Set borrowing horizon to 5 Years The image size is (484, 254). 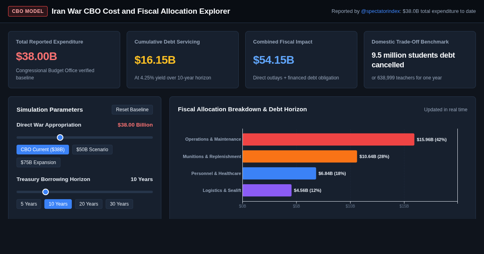point(29,204)
